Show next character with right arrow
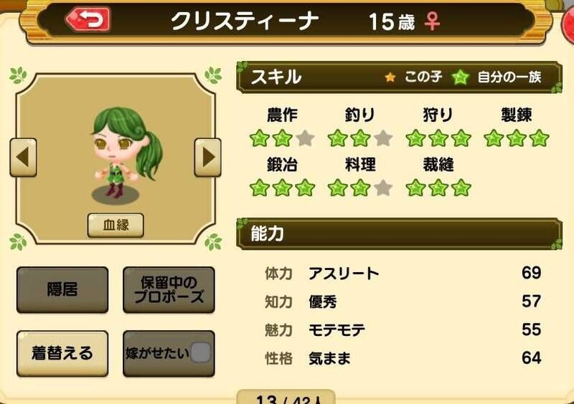574x404 pixels. click(x=207, y=157)
